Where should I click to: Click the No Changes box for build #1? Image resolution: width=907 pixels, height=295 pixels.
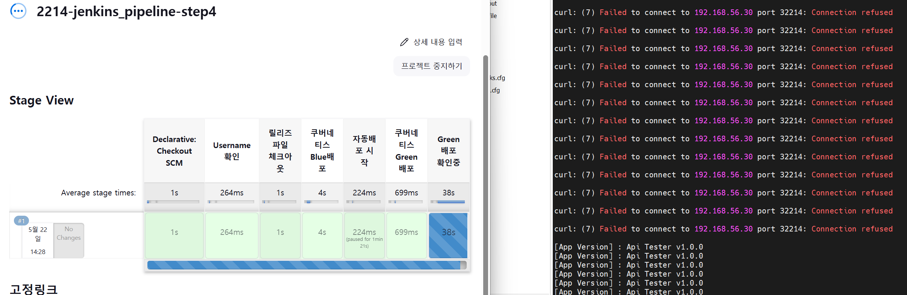(x=69, y=241)
